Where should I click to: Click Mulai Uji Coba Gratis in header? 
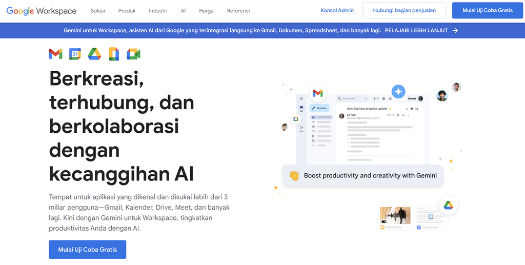[488, 10]
